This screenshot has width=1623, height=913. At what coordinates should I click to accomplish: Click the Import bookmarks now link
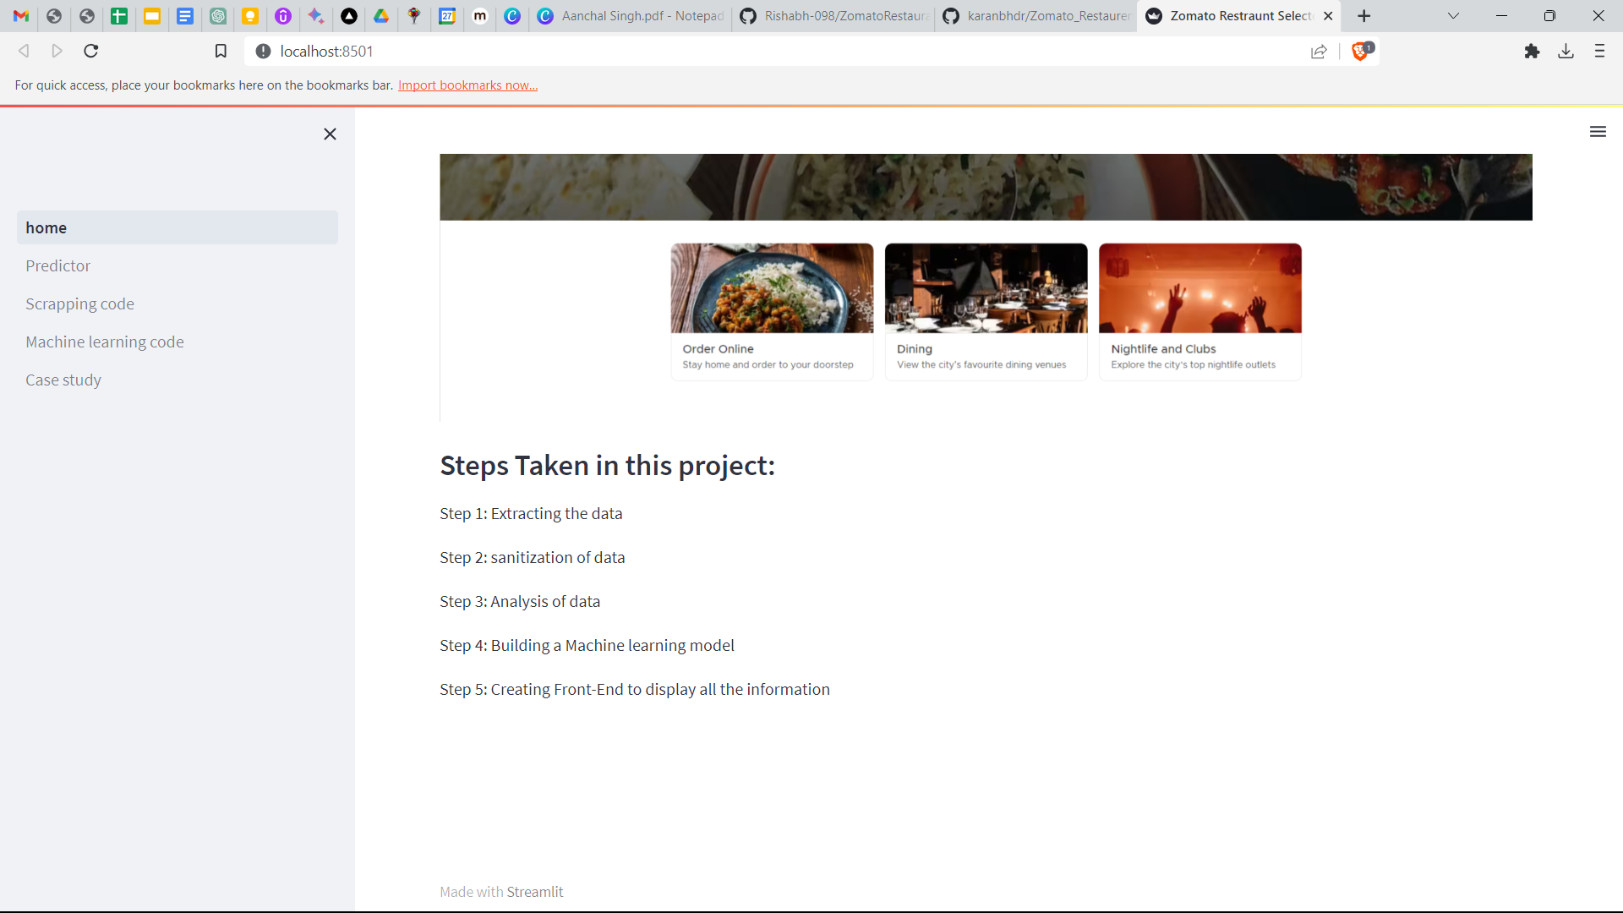(467, 85)
